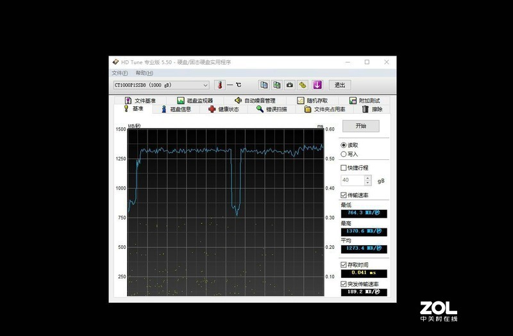Viewport: 513px width, 336px height.
Task: Select the 读取 read radio button
Action: pos(344,145)
